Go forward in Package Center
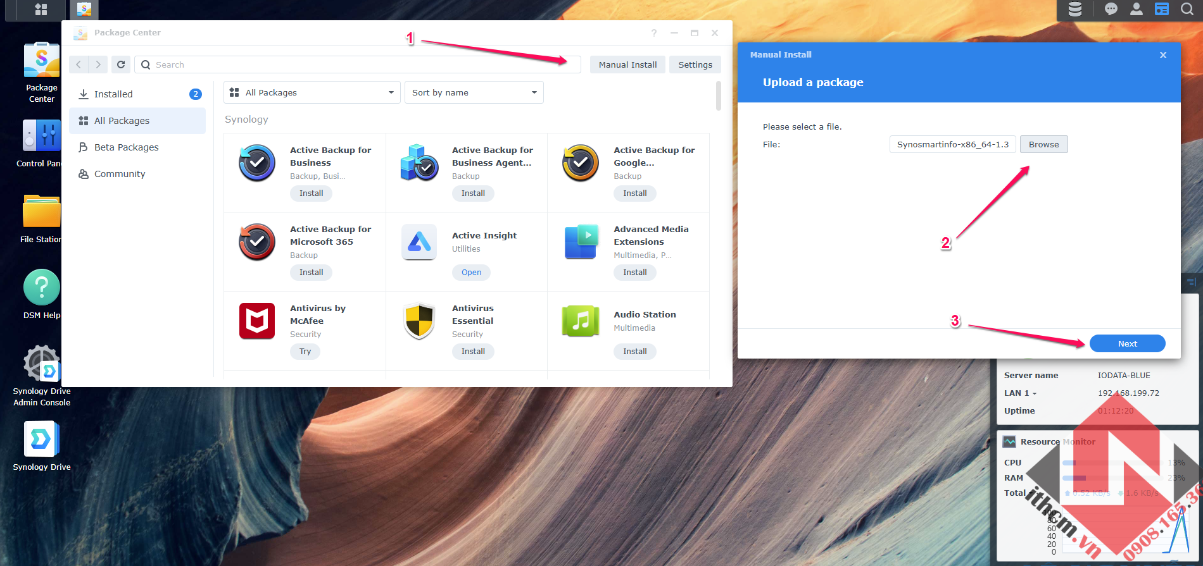The height and width of the screenshot is (566, 1203). point(98,65)
